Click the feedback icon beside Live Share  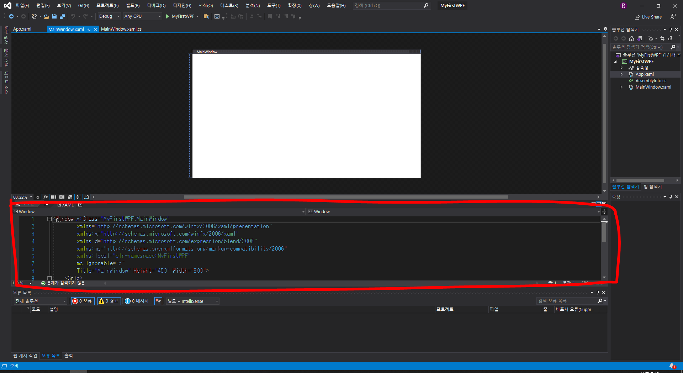point(673,17)
